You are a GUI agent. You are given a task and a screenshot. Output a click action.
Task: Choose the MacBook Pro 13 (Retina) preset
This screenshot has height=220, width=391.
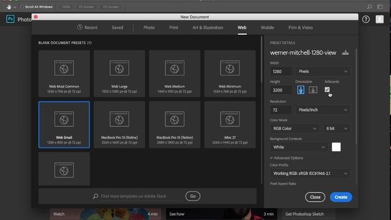tap(120, 125)
